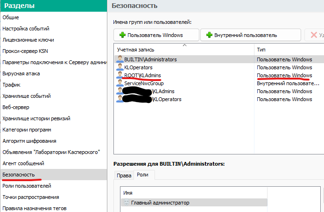Add a Внутренний пользователь account

point(250,35)
